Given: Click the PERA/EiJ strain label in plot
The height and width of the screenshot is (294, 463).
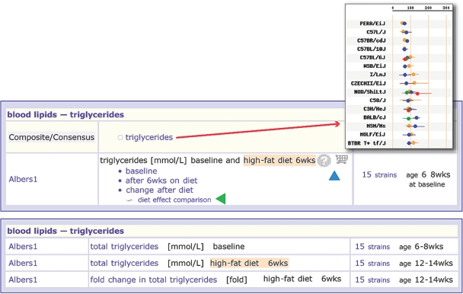Looking at the screenshot, I should click(372, 24).
